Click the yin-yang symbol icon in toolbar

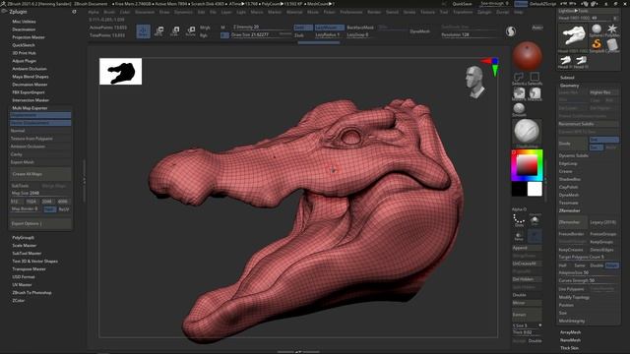[x=511, y=31]
